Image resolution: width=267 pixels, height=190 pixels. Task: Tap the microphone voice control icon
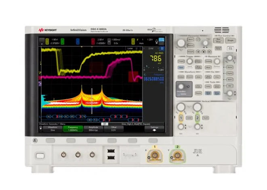pos(156,41)
